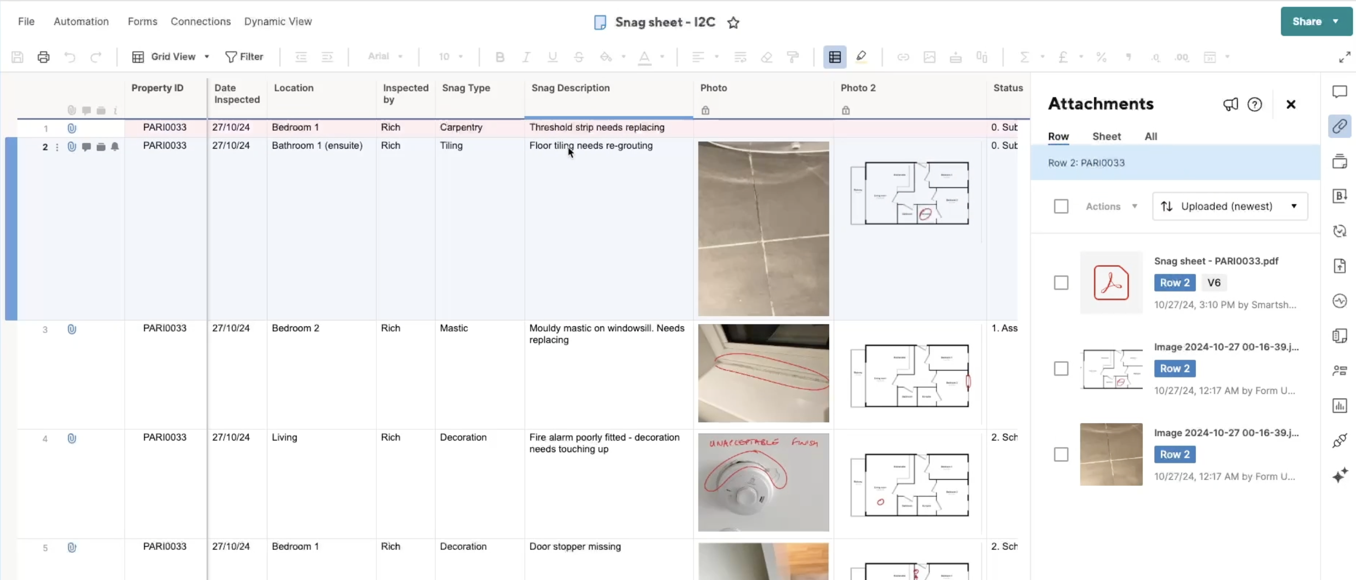
Task: Apply bold formatting
Action: pyautogui.click(x=500, y=57)
